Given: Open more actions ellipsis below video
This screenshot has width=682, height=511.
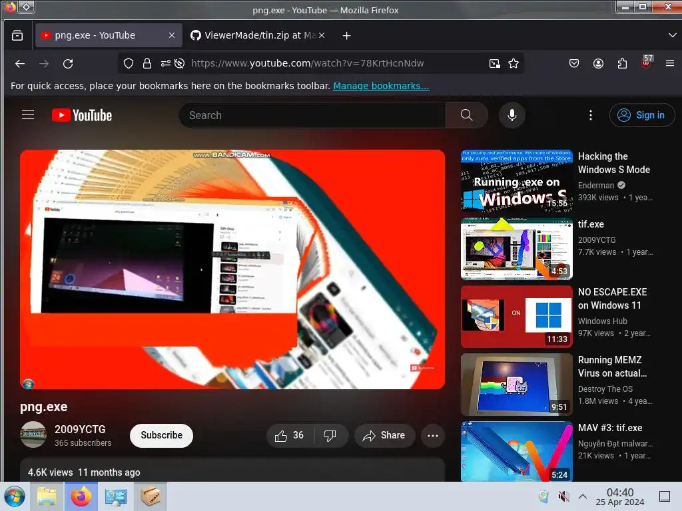Looking at the screenshot, I should pyautogui.click(x=433, y=435).
